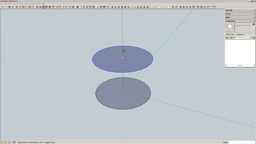The image size is (256, 144).
Task: Activate the Arc tool
Action: tap(26, 7)
